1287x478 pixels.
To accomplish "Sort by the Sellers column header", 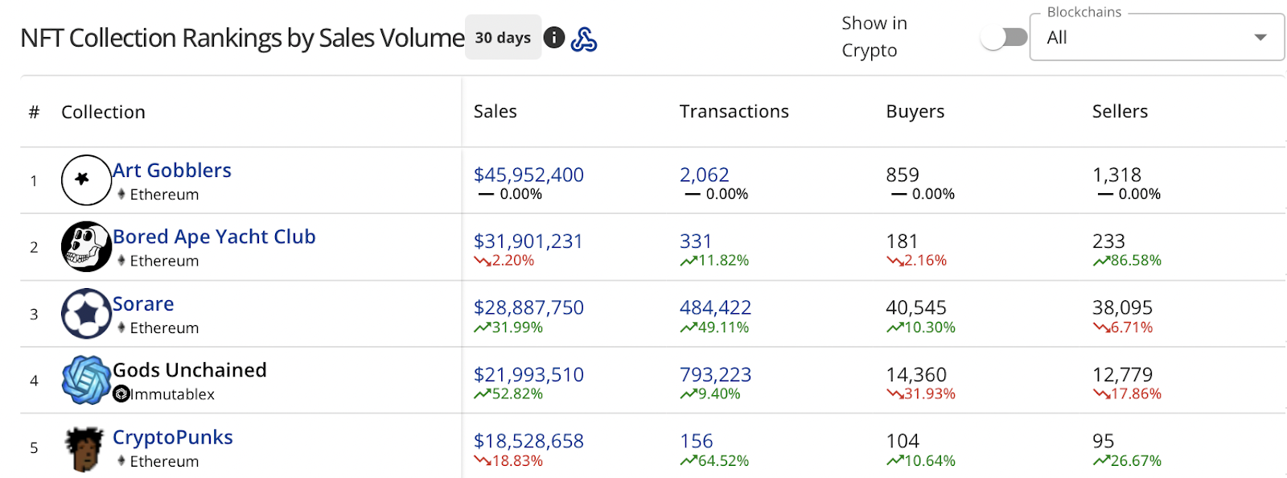I will point(1120,112).
